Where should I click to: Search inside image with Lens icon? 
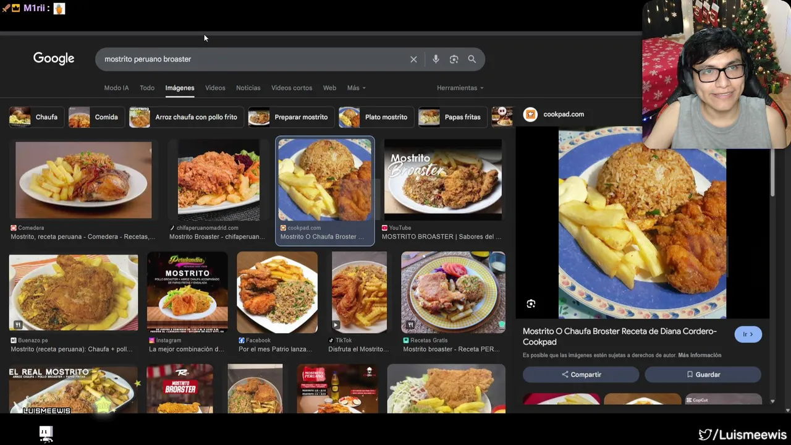531,303
